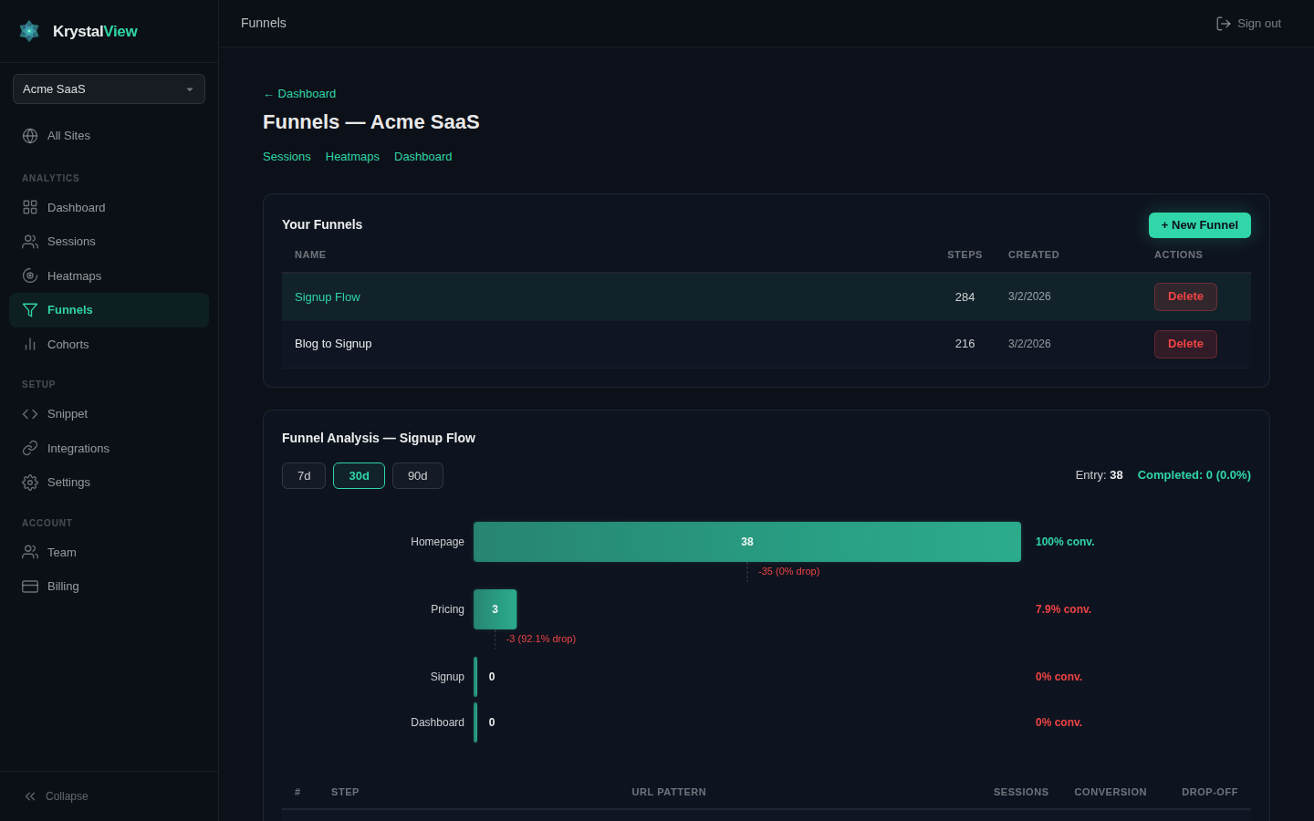Select the Funnels icon in sidebar

tap(30, 310)
